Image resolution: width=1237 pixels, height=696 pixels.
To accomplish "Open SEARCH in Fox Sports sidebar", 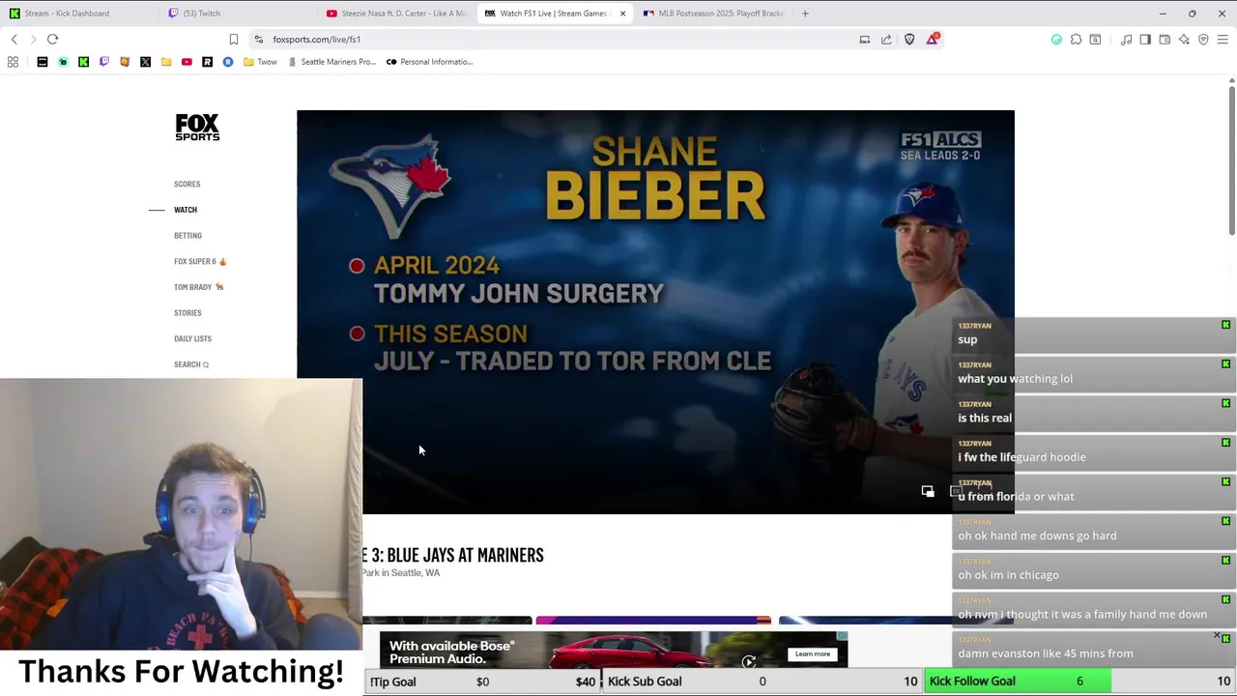I will point(191,364).
